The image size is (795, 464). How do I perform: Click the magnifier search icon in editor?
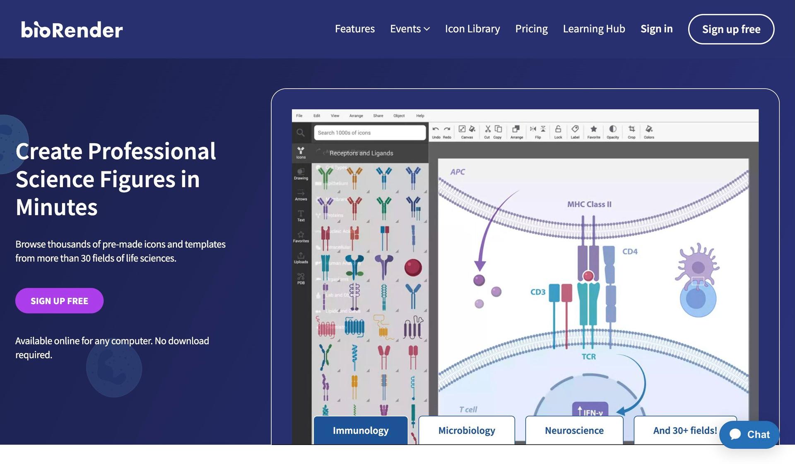[301, 132]
